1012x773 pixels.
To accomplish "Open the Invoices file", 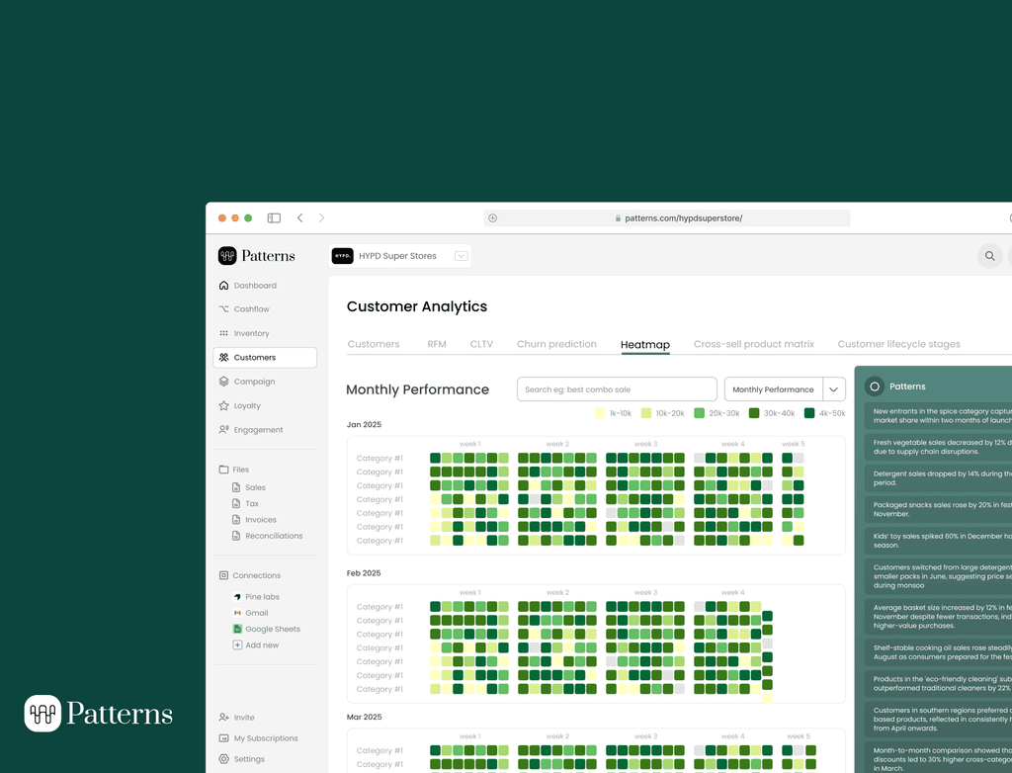I will click(254, 520).
